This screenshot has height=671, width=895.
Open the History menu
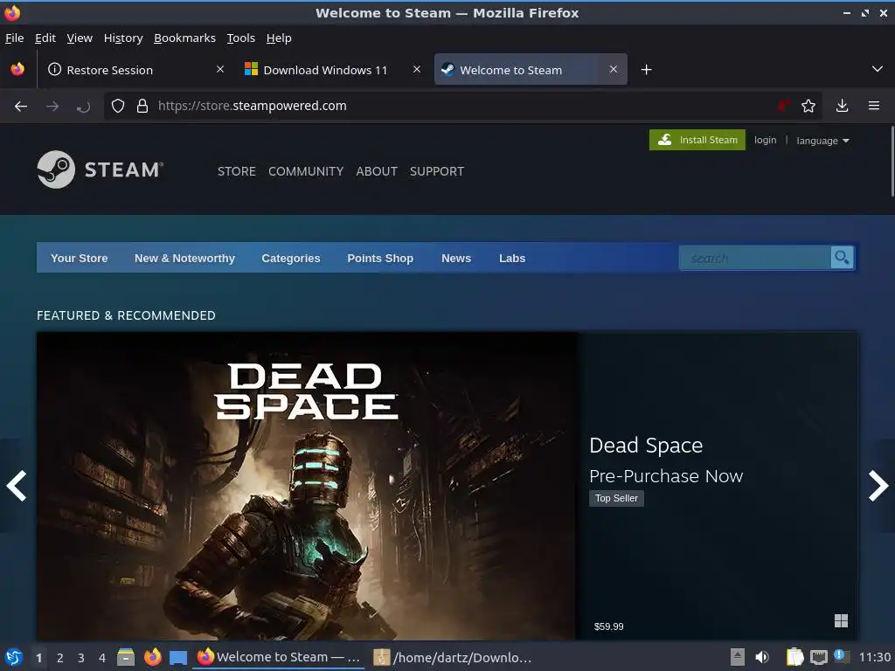[123, 38]
